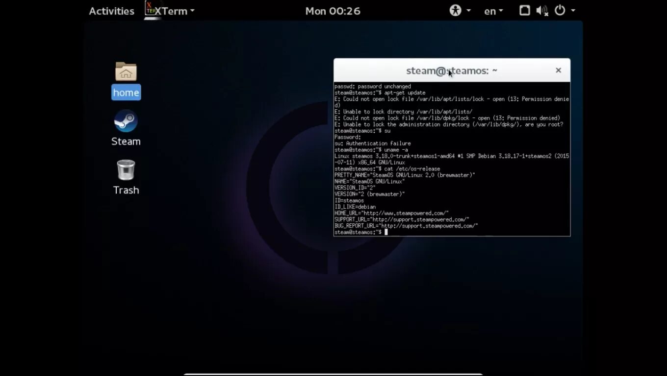Click the 'home' label under the folder icon
The image size is (667, 376).
pos(126,93)
